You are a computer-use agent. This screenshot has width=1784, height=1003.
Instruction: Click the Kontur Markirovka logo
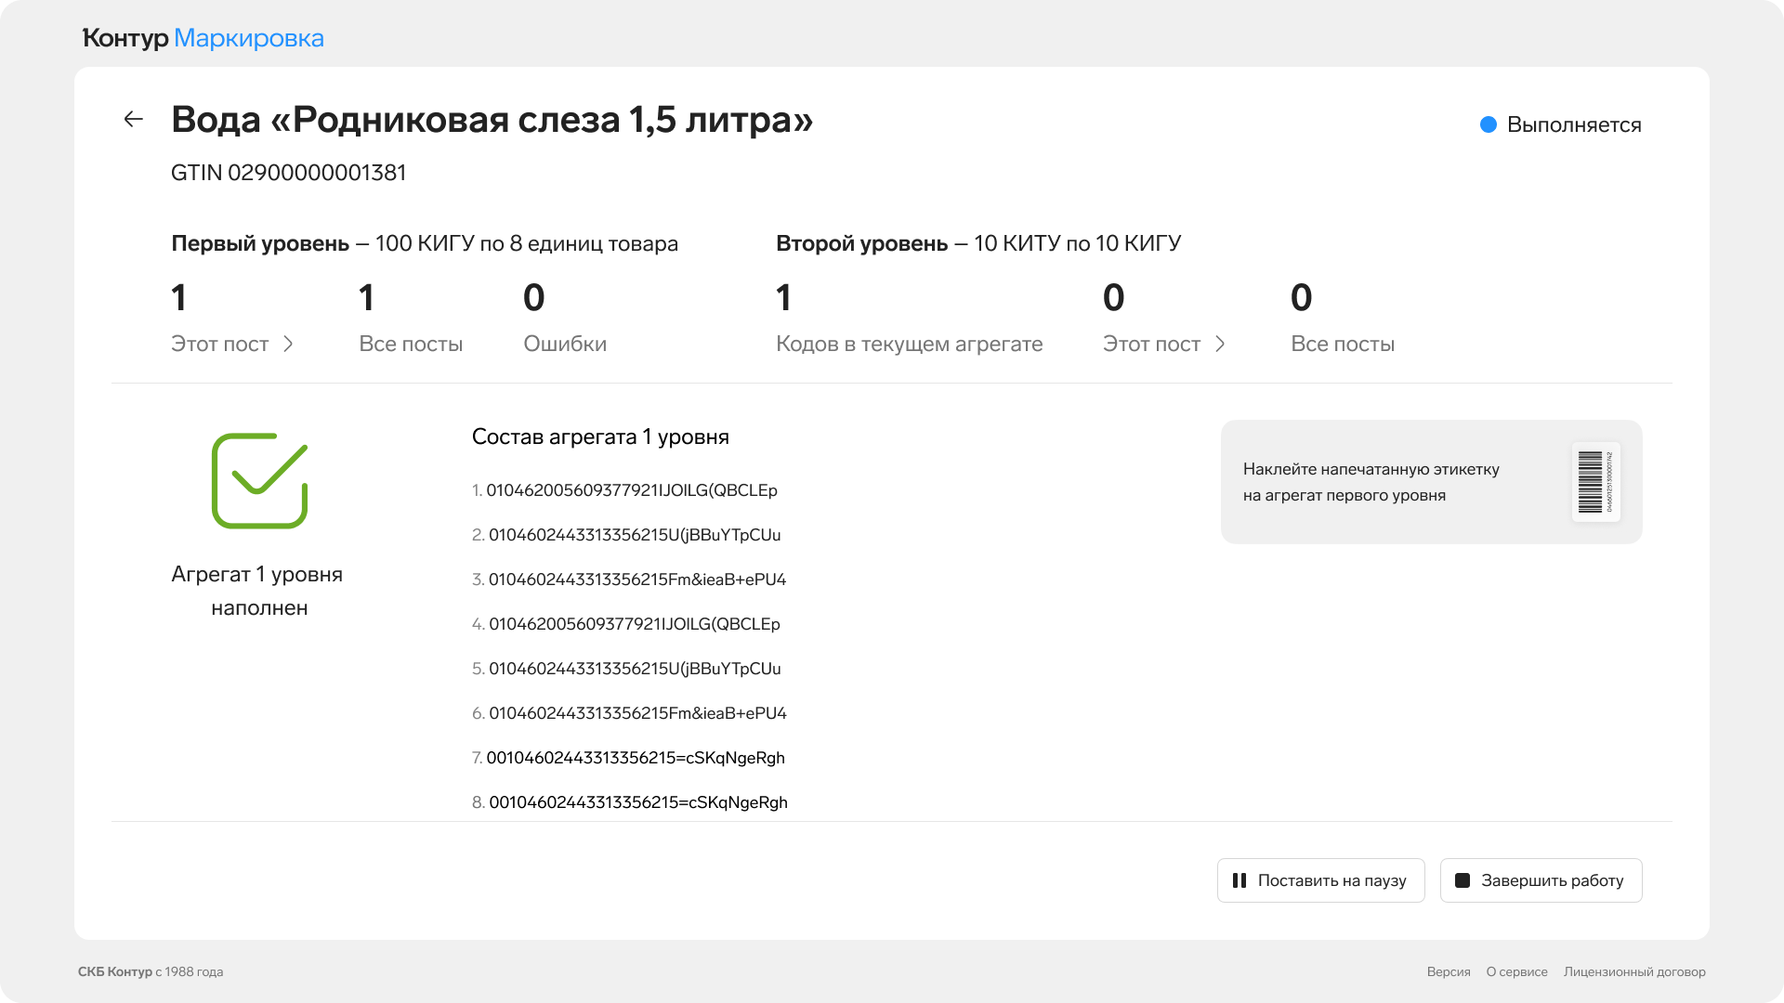(203, 38)
